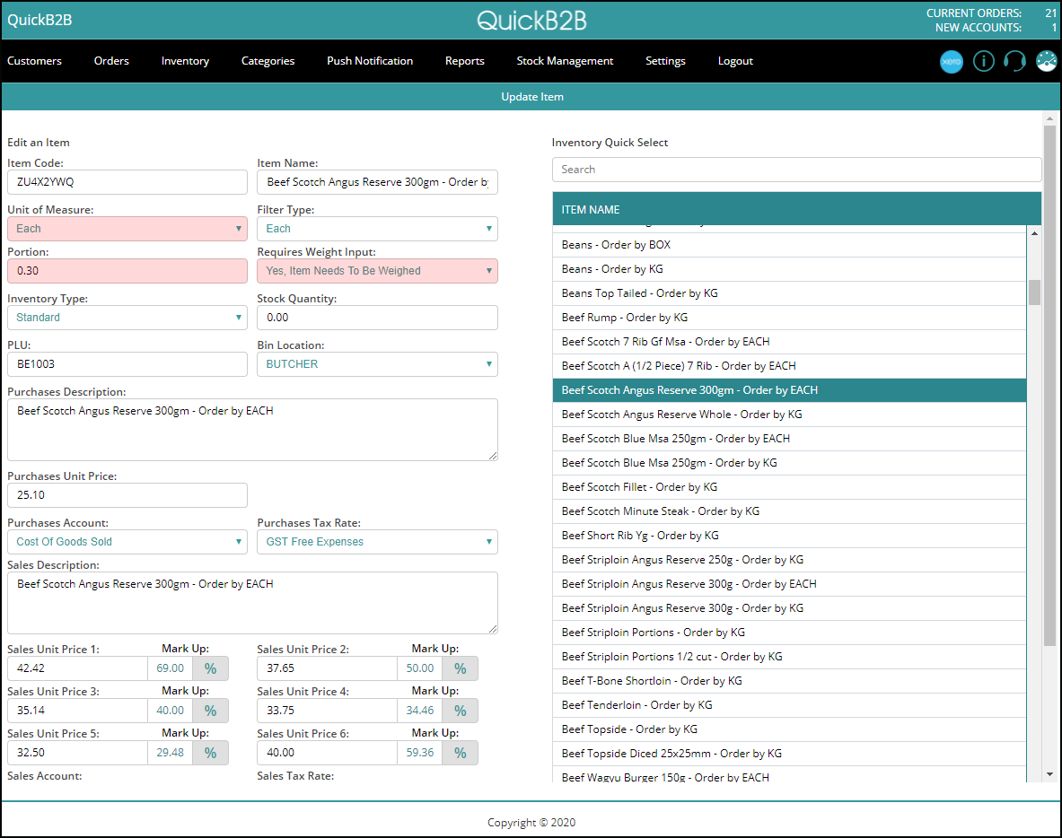
Task: Go to the Settings menu
Action: pos(666,61)
